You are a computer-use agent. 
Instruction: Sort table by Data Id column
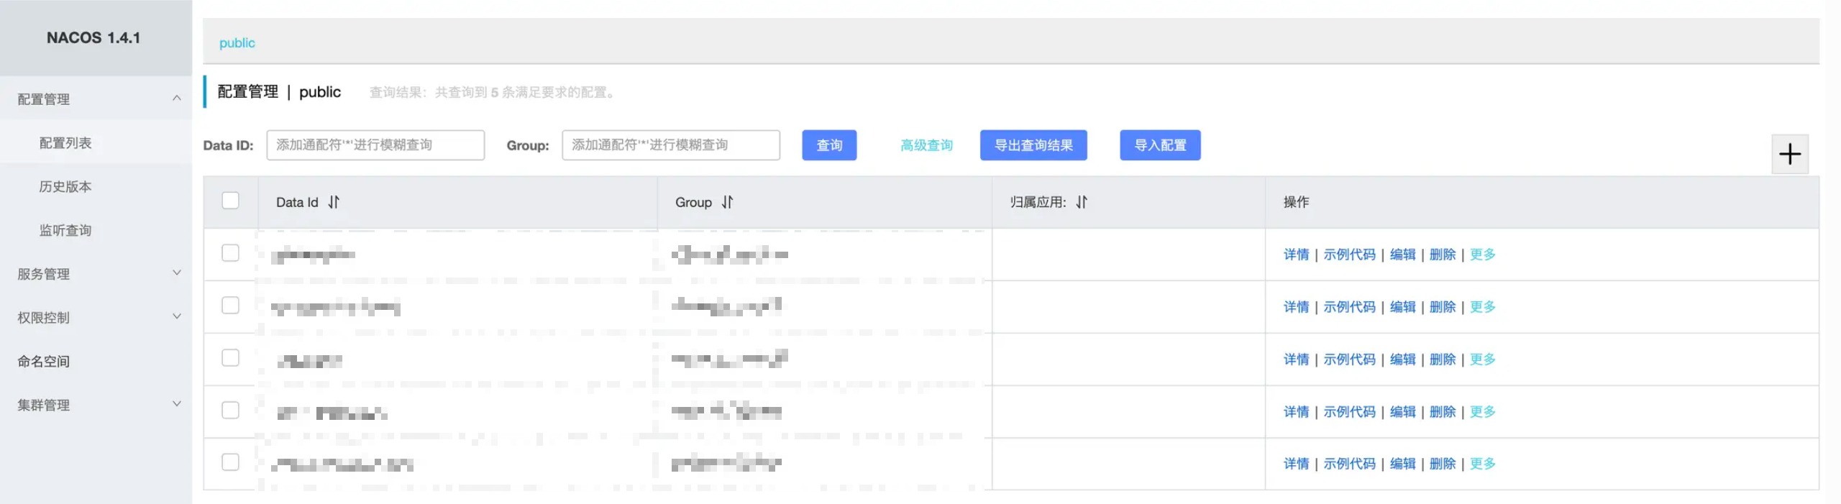(x=334, y=202)
